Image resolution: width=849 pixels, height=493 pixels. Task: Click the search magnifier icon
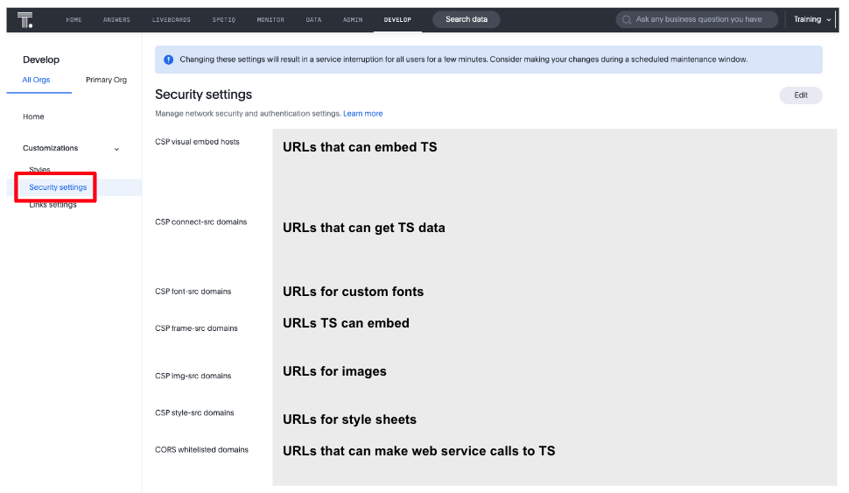click(x=627, y=19)
